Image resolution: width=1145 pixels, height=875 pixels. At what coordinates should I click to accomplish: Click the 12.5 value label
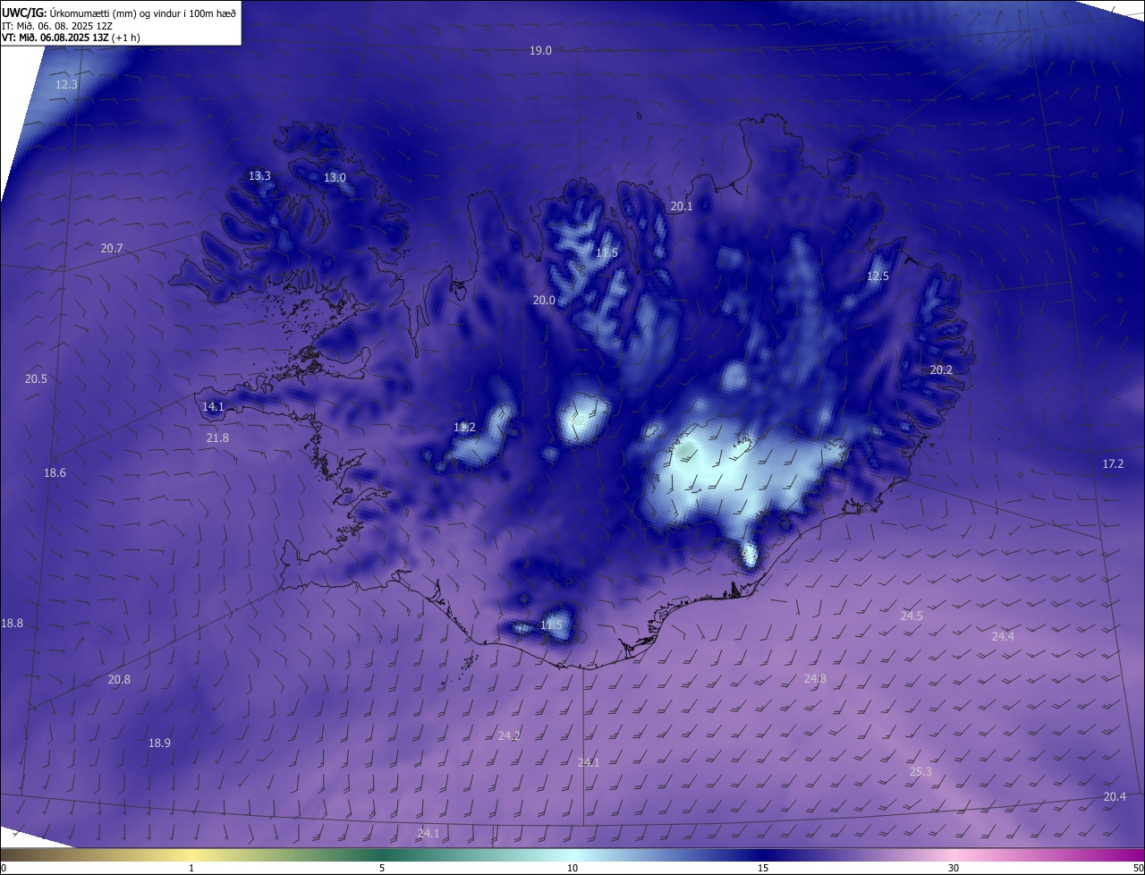[x=878, y=276]
